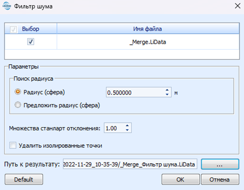This screenshot has height=190, width=244.
Task: Increase standard deviation multiple with up arrow
Action: (127, 125)
